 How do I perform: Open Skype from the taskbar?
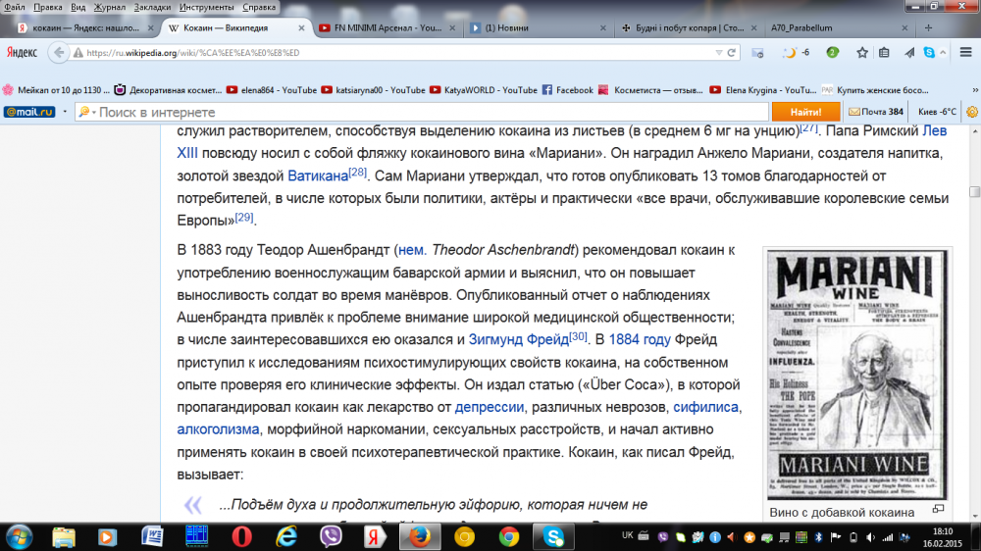pyautogui.click(x=553, y=536)
